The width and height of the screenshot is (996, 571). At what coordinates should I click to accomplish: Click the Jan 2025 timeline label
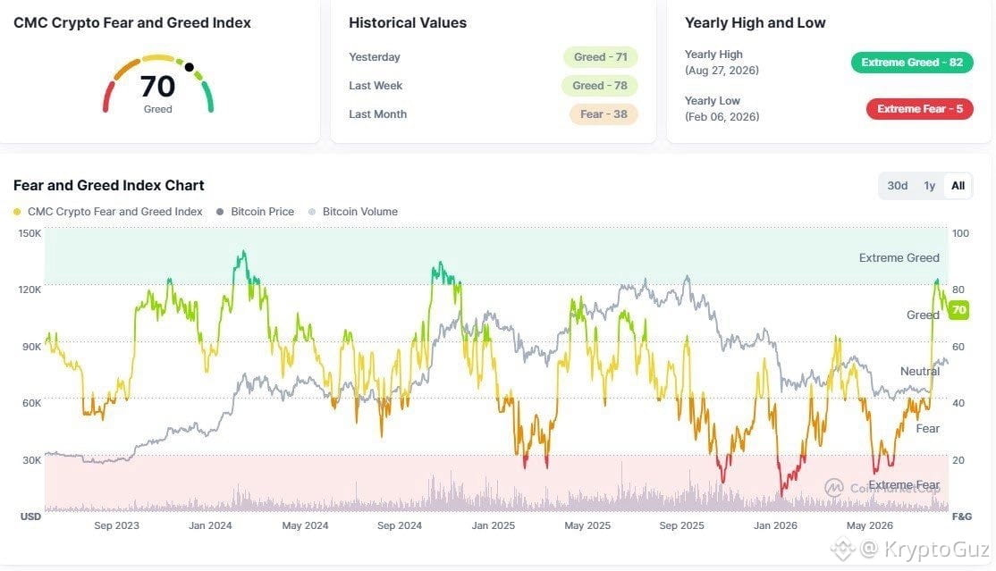coord(493,525)
